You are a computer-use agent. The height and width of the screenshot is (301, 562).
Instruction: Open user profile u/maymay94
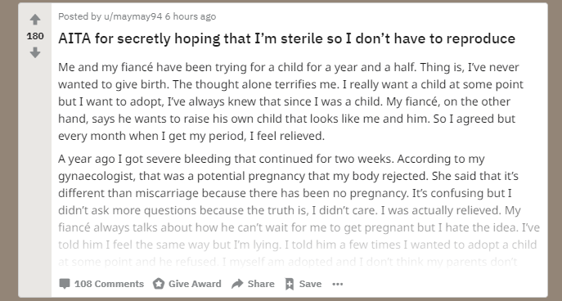133,16
